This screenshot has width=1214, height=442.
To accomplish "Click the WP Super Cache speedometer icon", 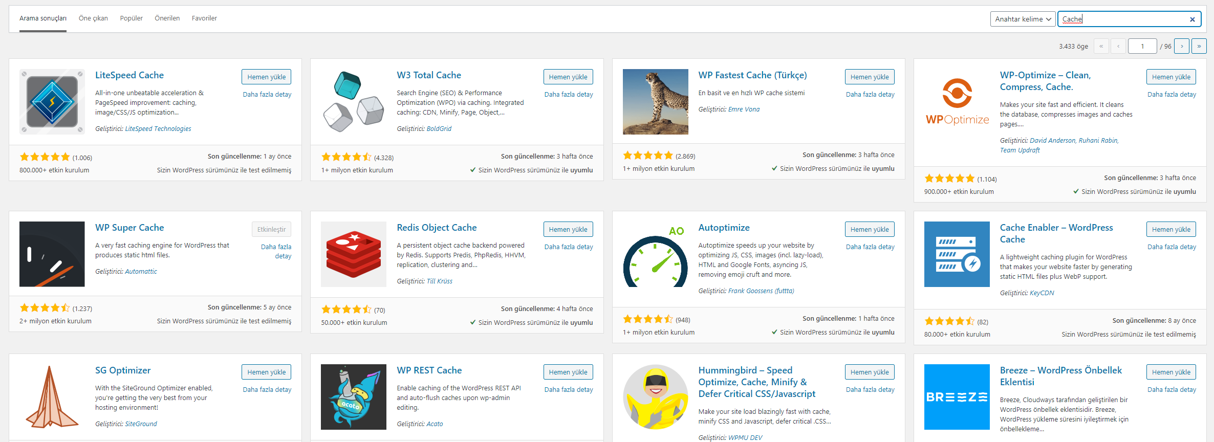I will coord(52,254).
